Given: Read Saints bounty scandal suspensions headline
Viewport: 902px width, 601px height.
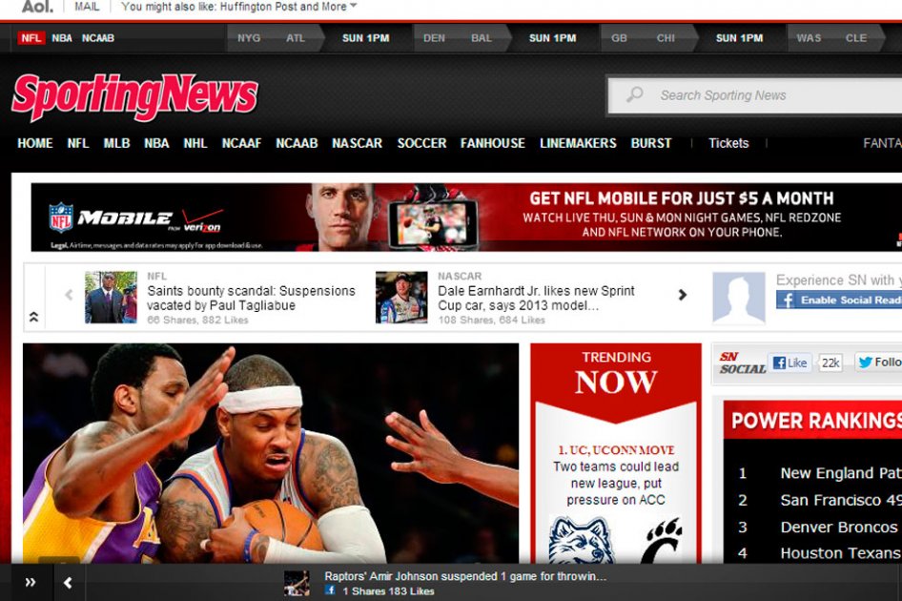Looking at the screenshot, I should click(251, 299).
